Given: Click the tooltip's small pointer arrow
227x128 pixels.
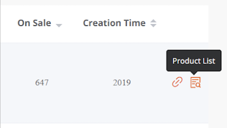Looking at the screenshot, I should coord(194,73).
